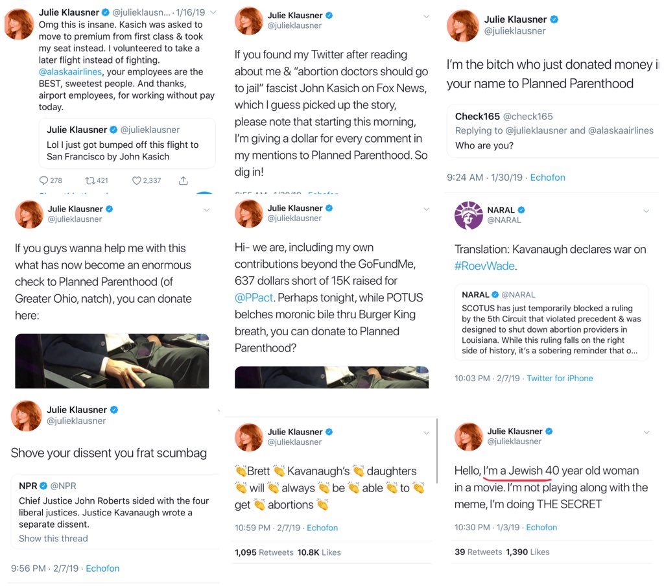Screen dimensions: 664x588
Task: Click 'Show this thread' under the NPR quote
Action: pyautogui.click(x=53, y=538)
